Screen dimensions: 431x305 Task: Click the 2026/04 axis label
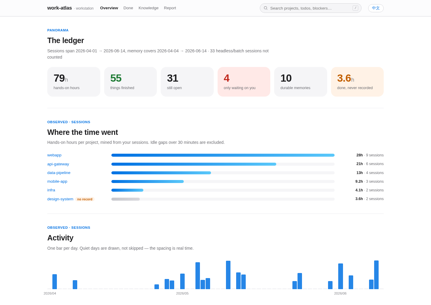tap(50, 293)
